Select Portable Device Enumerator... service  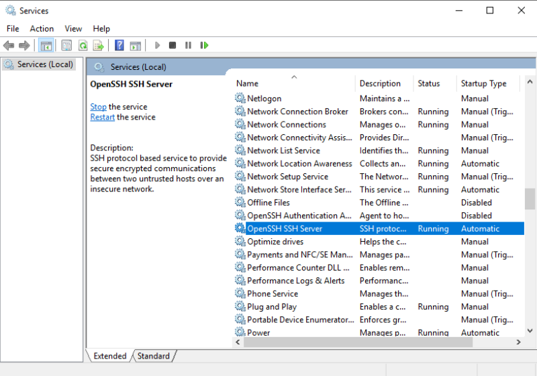pyautogui.click(x=379, y=320)
